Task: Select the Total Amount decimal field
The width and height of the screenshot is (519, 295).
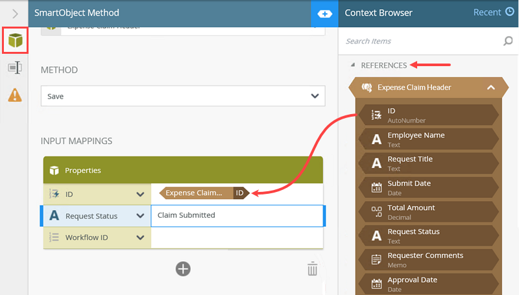Action: [429, 212]
